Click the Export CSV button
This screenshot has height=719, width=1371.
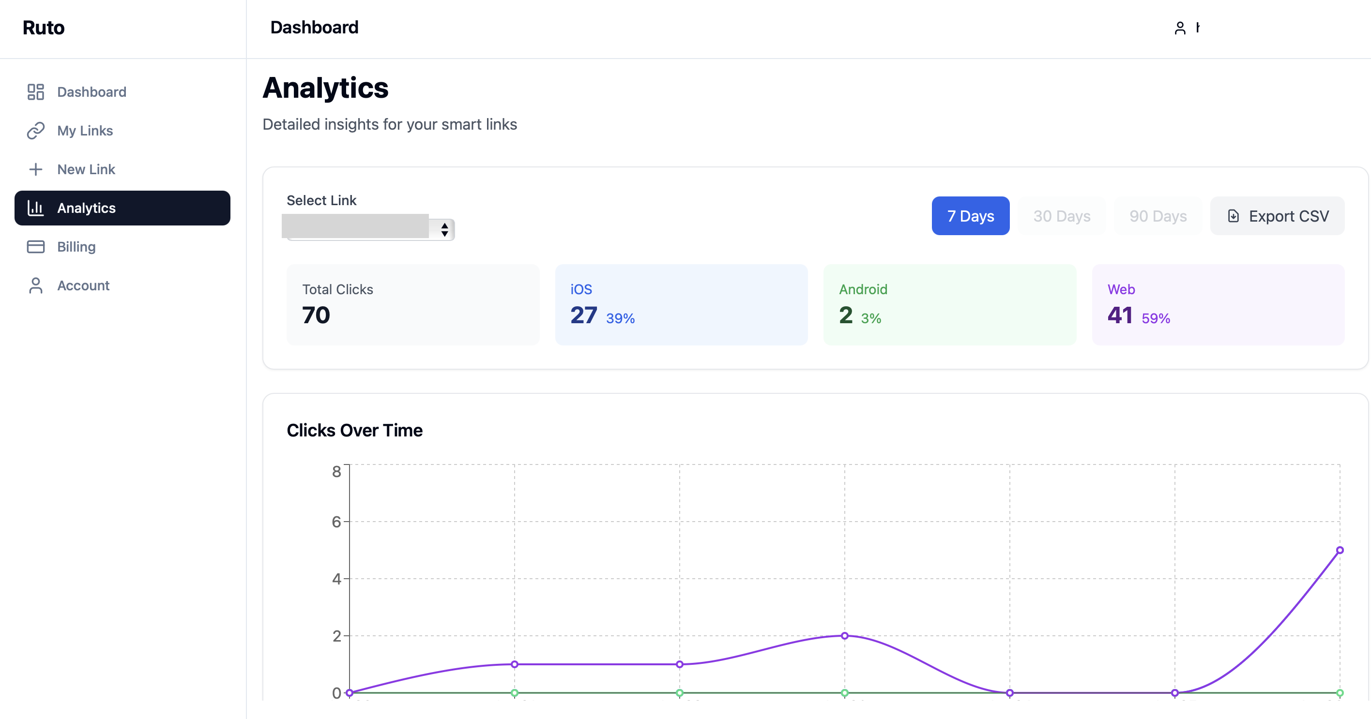1278,216
